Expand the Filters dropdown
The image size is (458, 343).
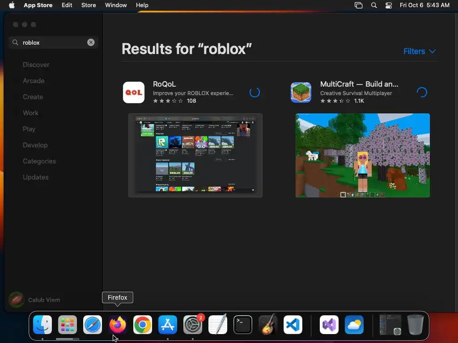(x=420, y=51)
